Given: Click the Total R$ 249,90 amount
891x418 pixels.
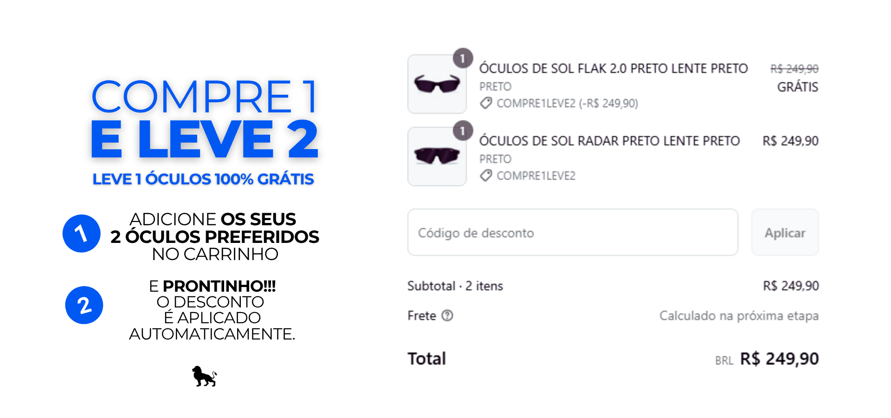Looking at the screenshot, I should (779, 359).
